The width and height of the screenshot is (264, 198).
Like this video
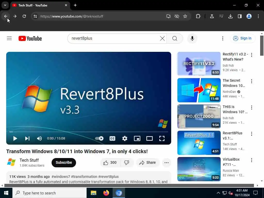pyautogui.click(x=110, y=162)
